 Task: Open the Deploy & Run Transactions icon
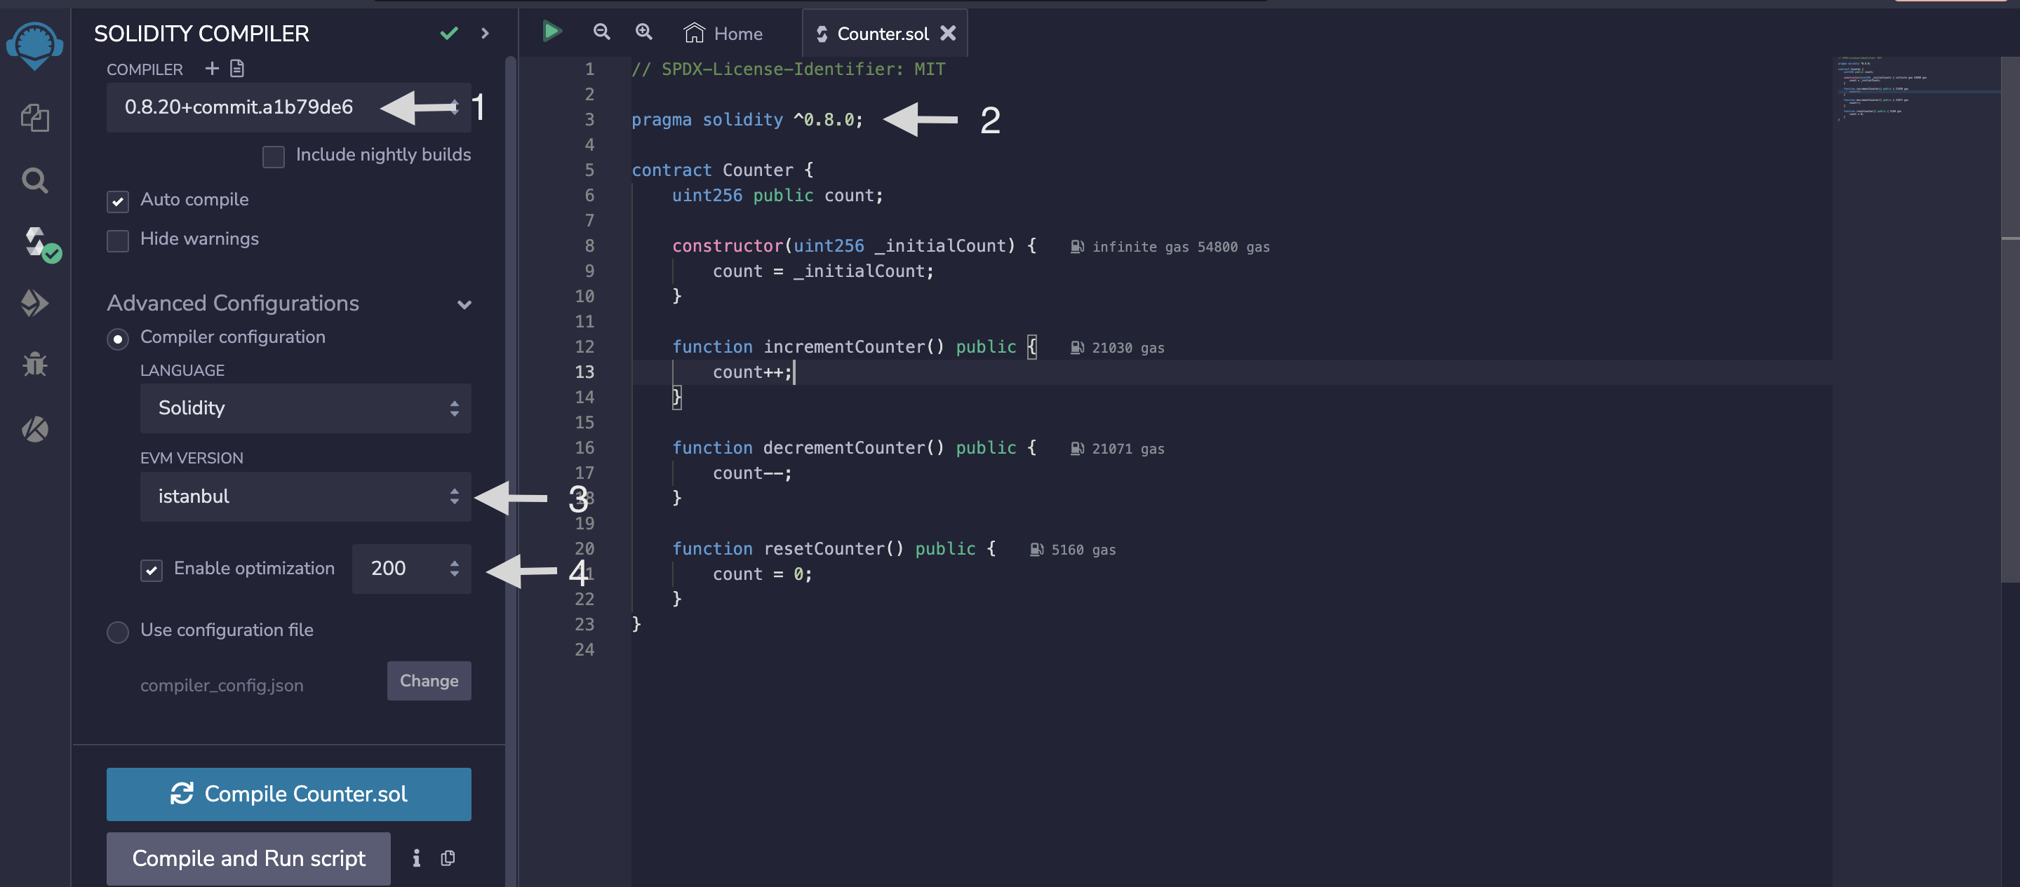(x=34, y=303)
